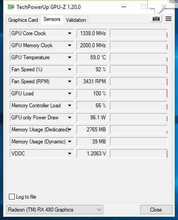This screenshot has height=220, width=178.
Task: Select the Sensors tab
Action: 52,19
